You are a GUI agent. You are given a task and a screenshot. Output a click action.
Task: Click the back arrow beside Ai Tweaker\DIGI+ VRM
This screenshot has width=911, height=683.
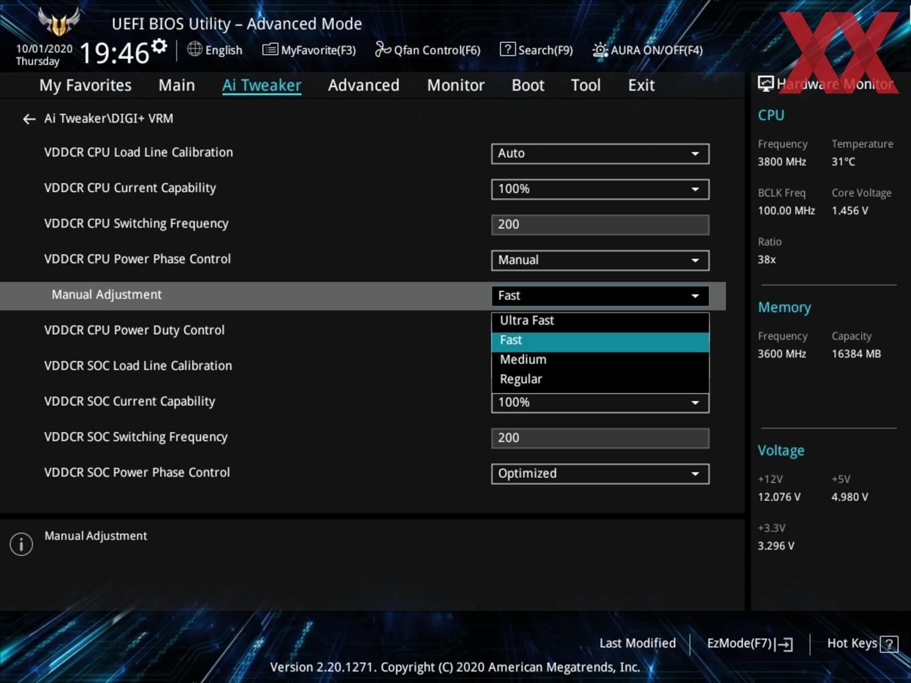point(29,119)
